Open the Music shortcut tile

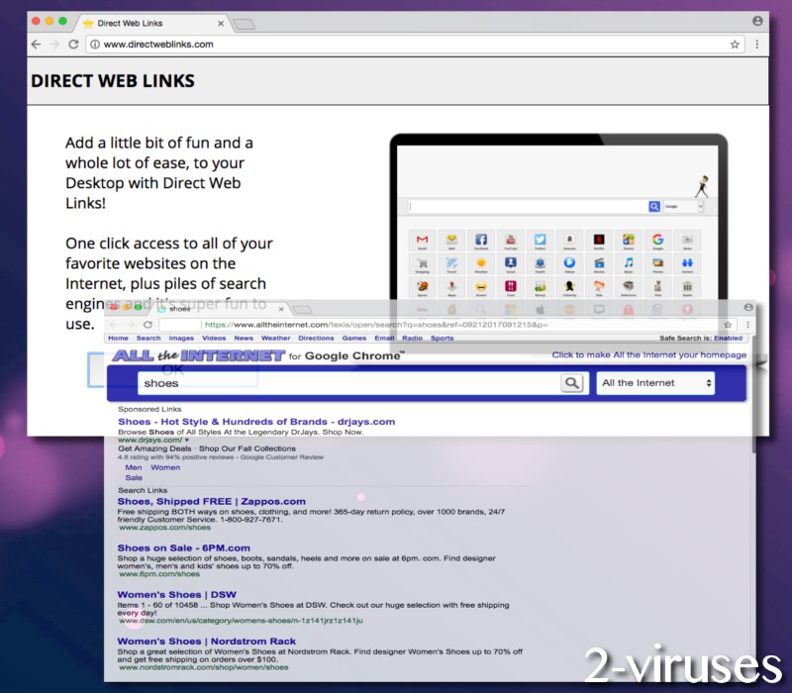point(628,264)
